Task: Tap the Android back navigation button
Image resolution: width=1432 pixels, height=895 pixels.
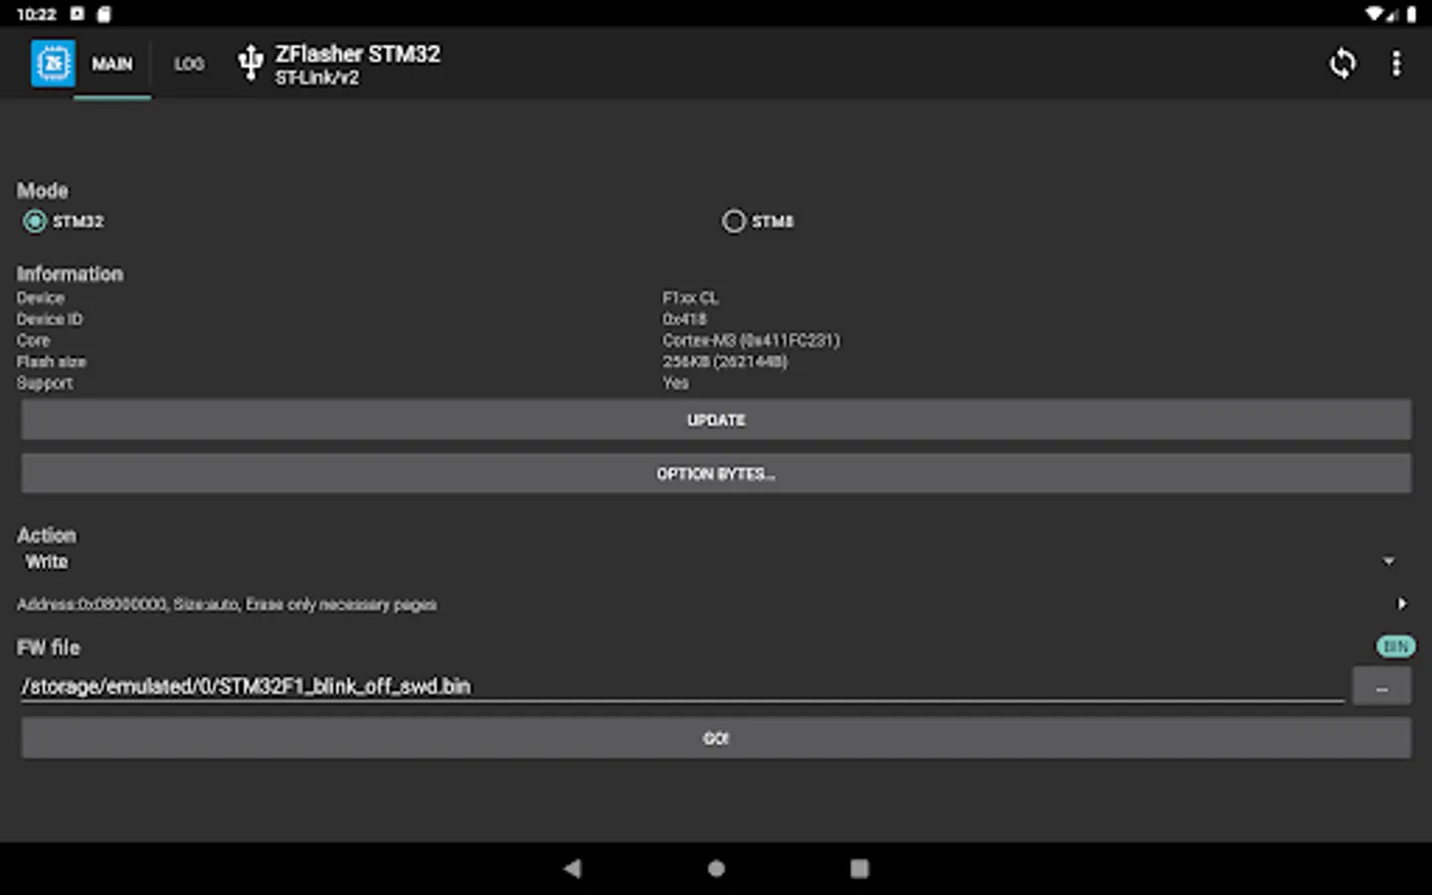Action: pyautogui.click(x=572, y=868)
